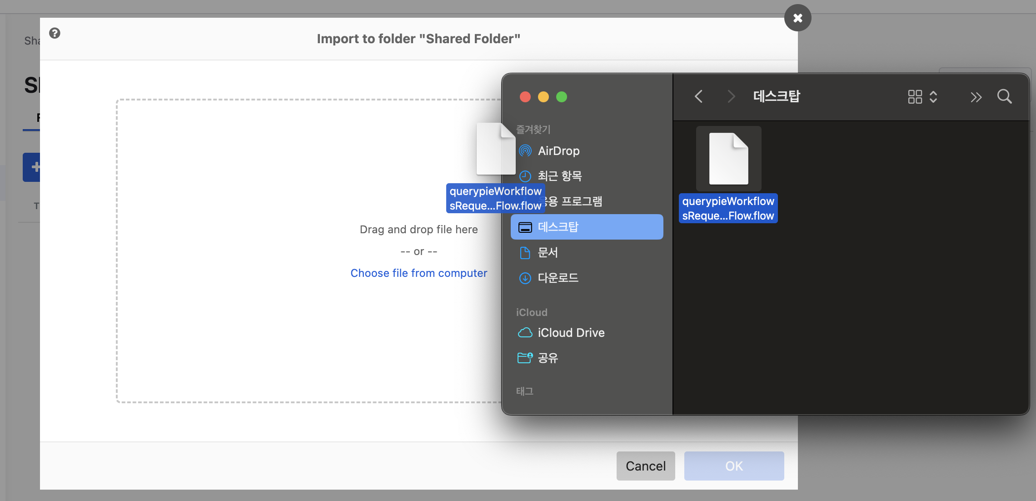
Task: Open 공유 shared folder in sidebar
Action: (x=548, y=358)
